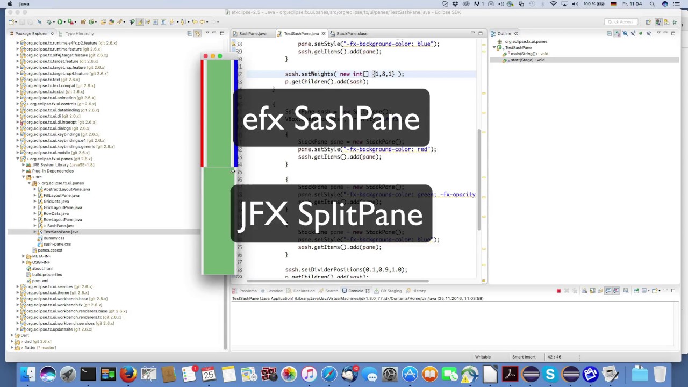Open Perspective toolbar button
Viewport: 688px width, 387px height.
pos(649,22)
